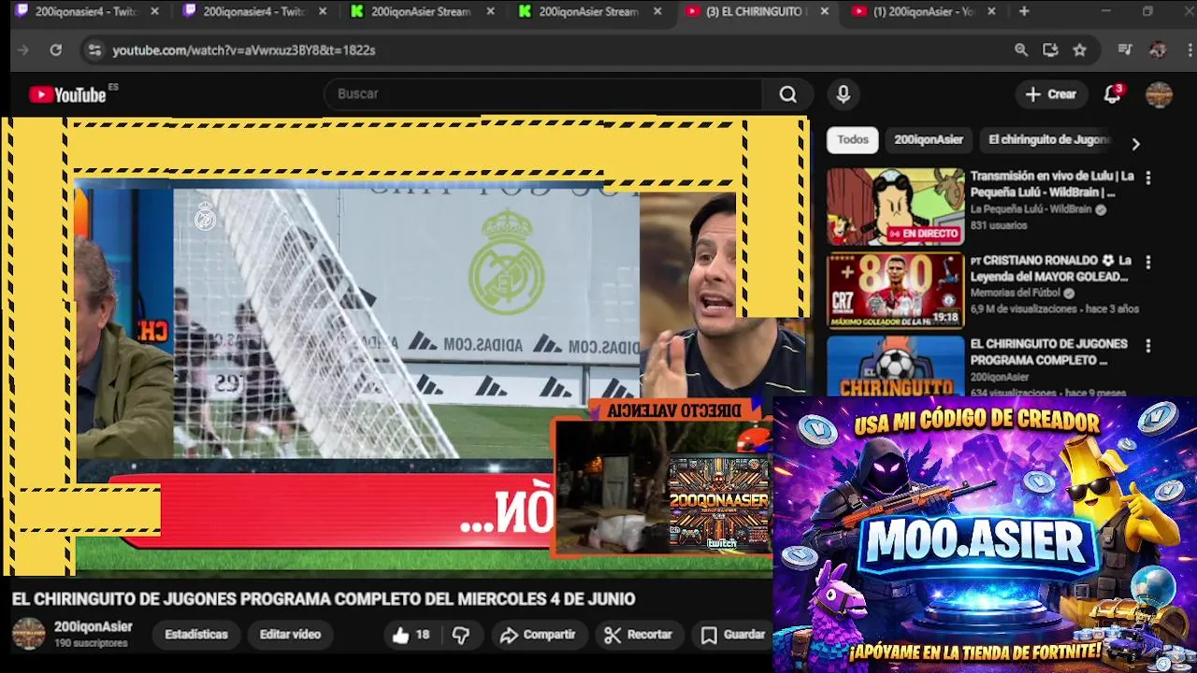Open the browser profile avatar
The height and width of the screenshot is (673, 1197).
(x=1158, y=50)
